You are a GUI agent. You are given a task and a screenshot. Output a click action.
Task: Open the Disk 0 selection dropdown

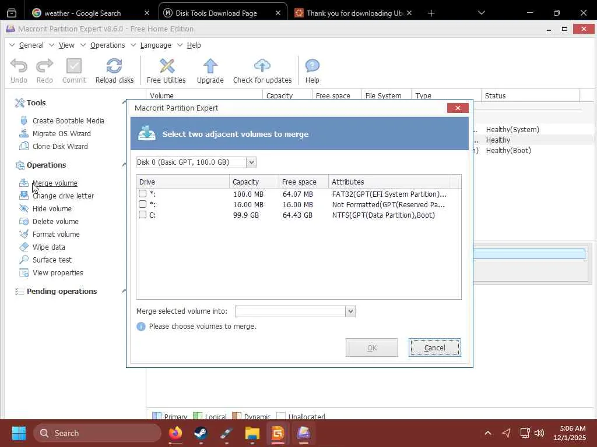tap(251, 162)
